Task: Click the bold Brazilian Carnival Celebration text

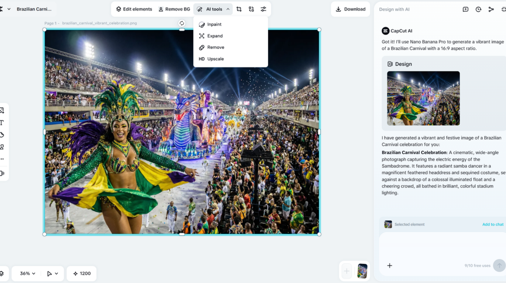Action: pyautogui.click(x=414, y=153)
